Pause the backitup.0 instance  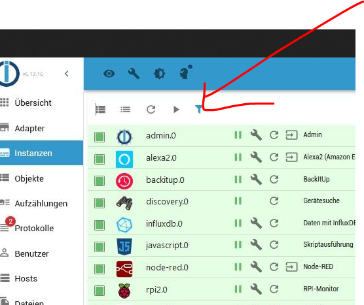click(x=238, y=179)
